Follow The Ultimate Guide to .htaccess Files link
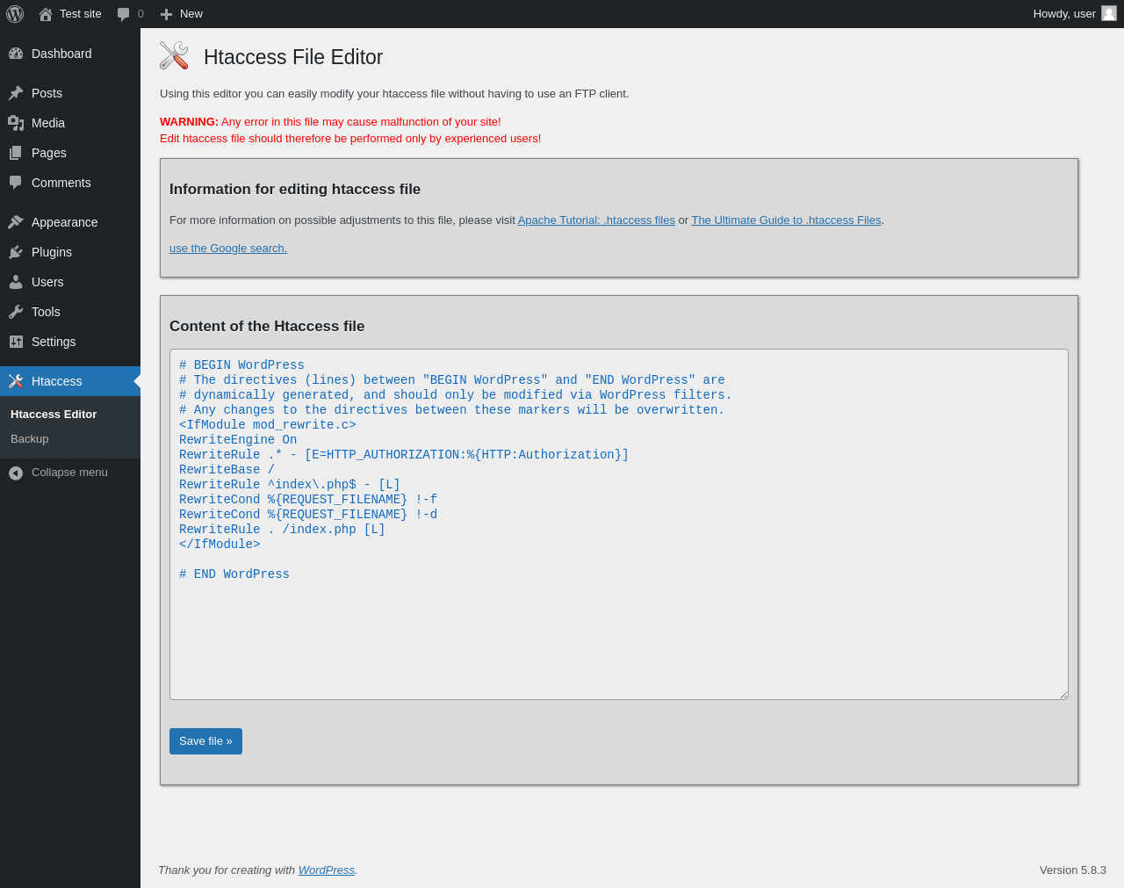The image size is (1124, 888). pyautogui.click(x=786, y=220)
